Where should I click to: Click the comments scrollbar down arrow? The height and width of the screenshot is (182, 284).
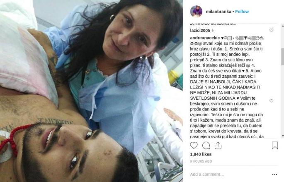tap(283, 136)
